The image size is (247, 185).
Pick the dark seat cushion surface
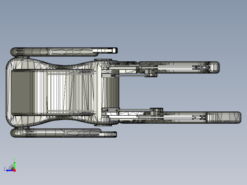click(20, 92)
